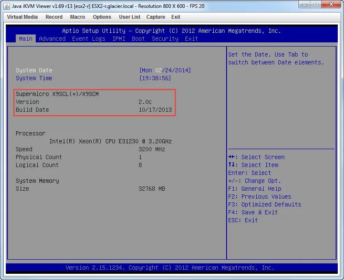Click the Java icon in the title bar
The image size is (344, 280).
[7, 6]
